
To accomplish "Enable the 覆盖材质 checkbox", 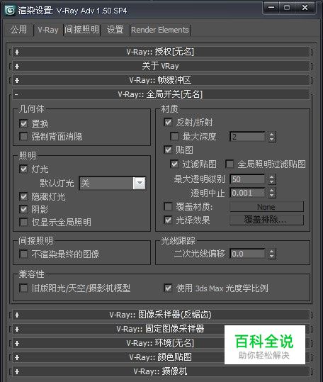I will click(168, 207).
